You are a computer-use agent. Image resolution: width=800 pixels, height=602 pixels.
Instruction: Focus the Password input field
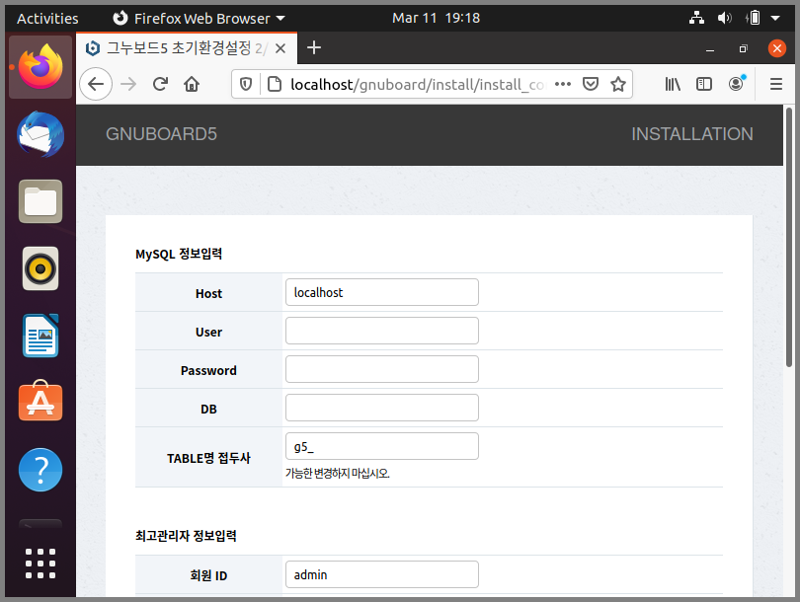(381, 369)
